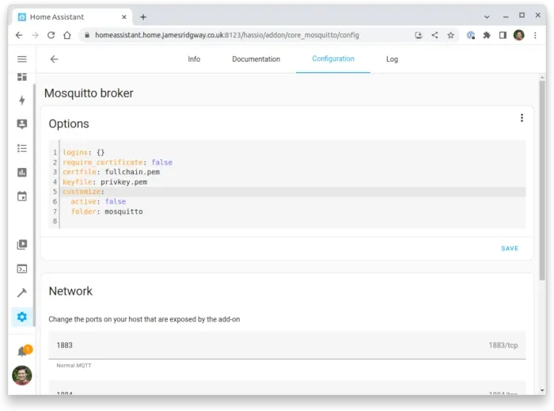Switch to the Info tab
The width and height of the screenshot is (554, 411).
(194, 59)
